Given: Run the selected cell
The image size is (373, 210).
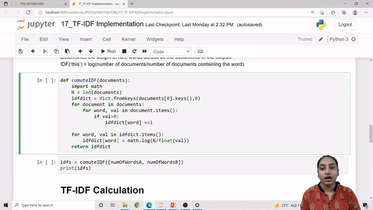Looking at the screenshot, I should pos(108,51).
